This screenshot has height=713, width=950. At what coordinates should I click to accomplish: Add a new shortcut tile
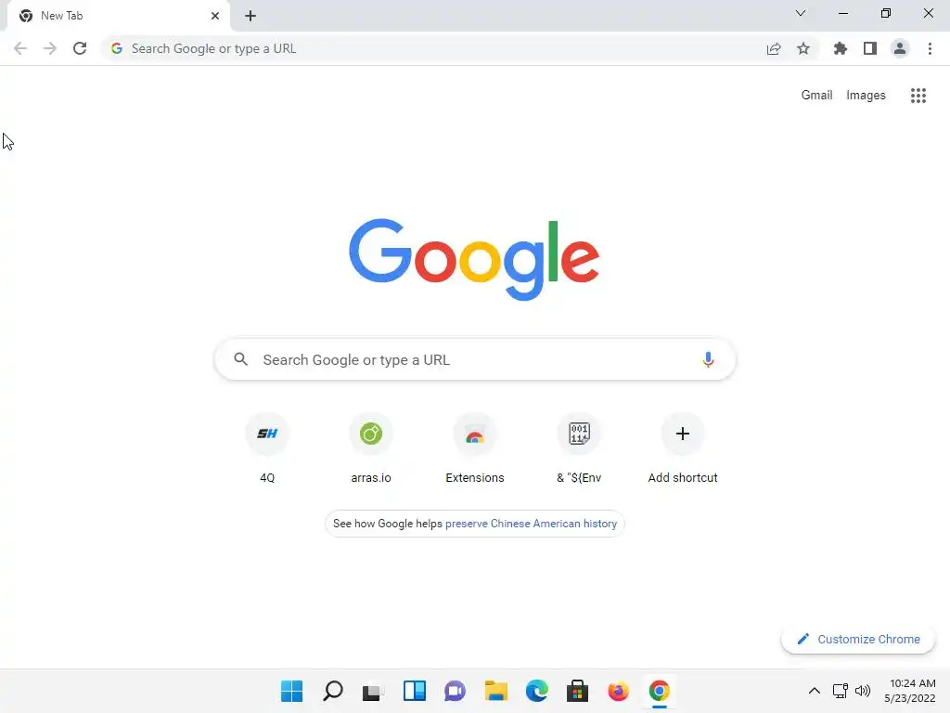(x=683, y=448)
